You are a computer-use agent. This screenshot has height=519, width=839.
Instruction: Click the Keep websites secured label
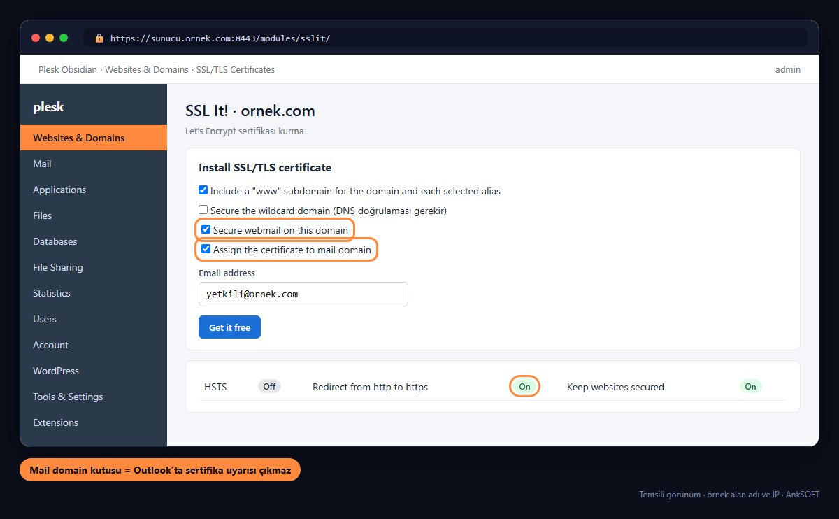(615, 387)
